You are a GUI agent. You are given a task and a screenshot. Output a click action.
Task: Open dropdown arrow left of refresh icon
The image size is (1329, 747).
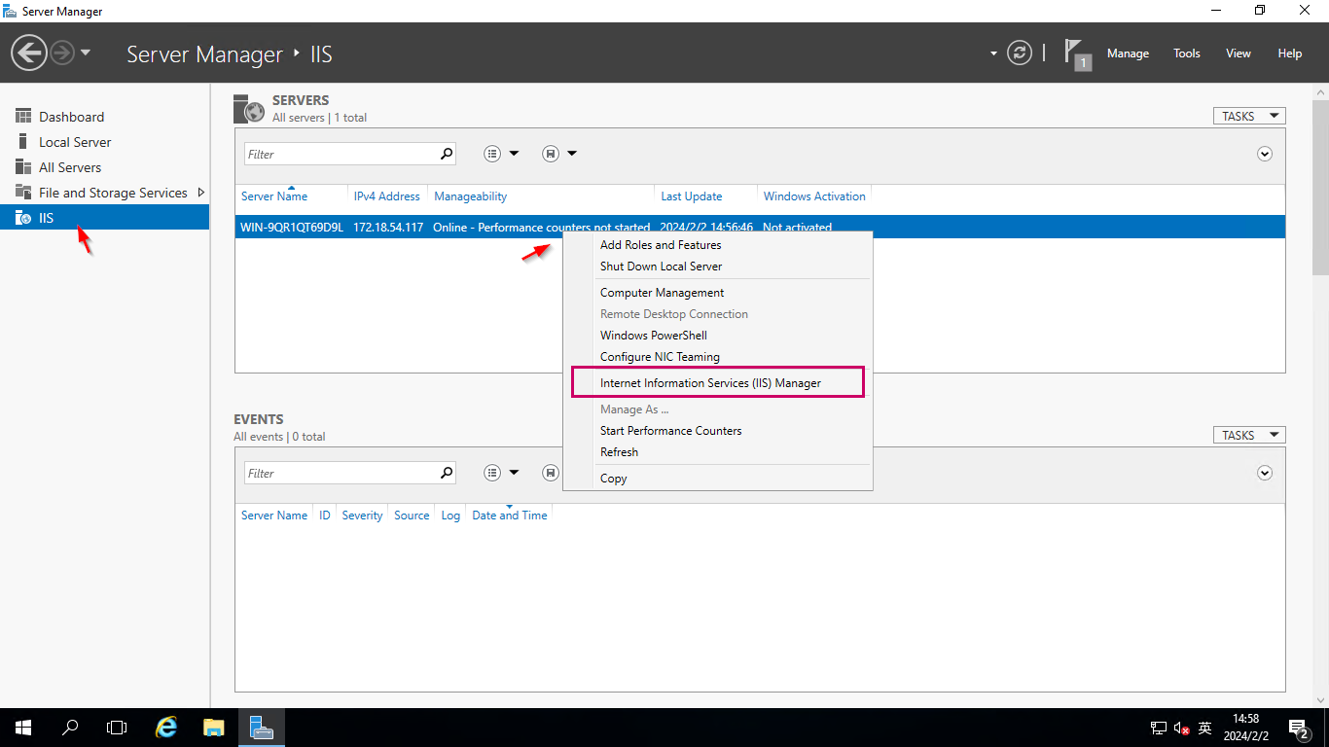(x=993, y=53)
